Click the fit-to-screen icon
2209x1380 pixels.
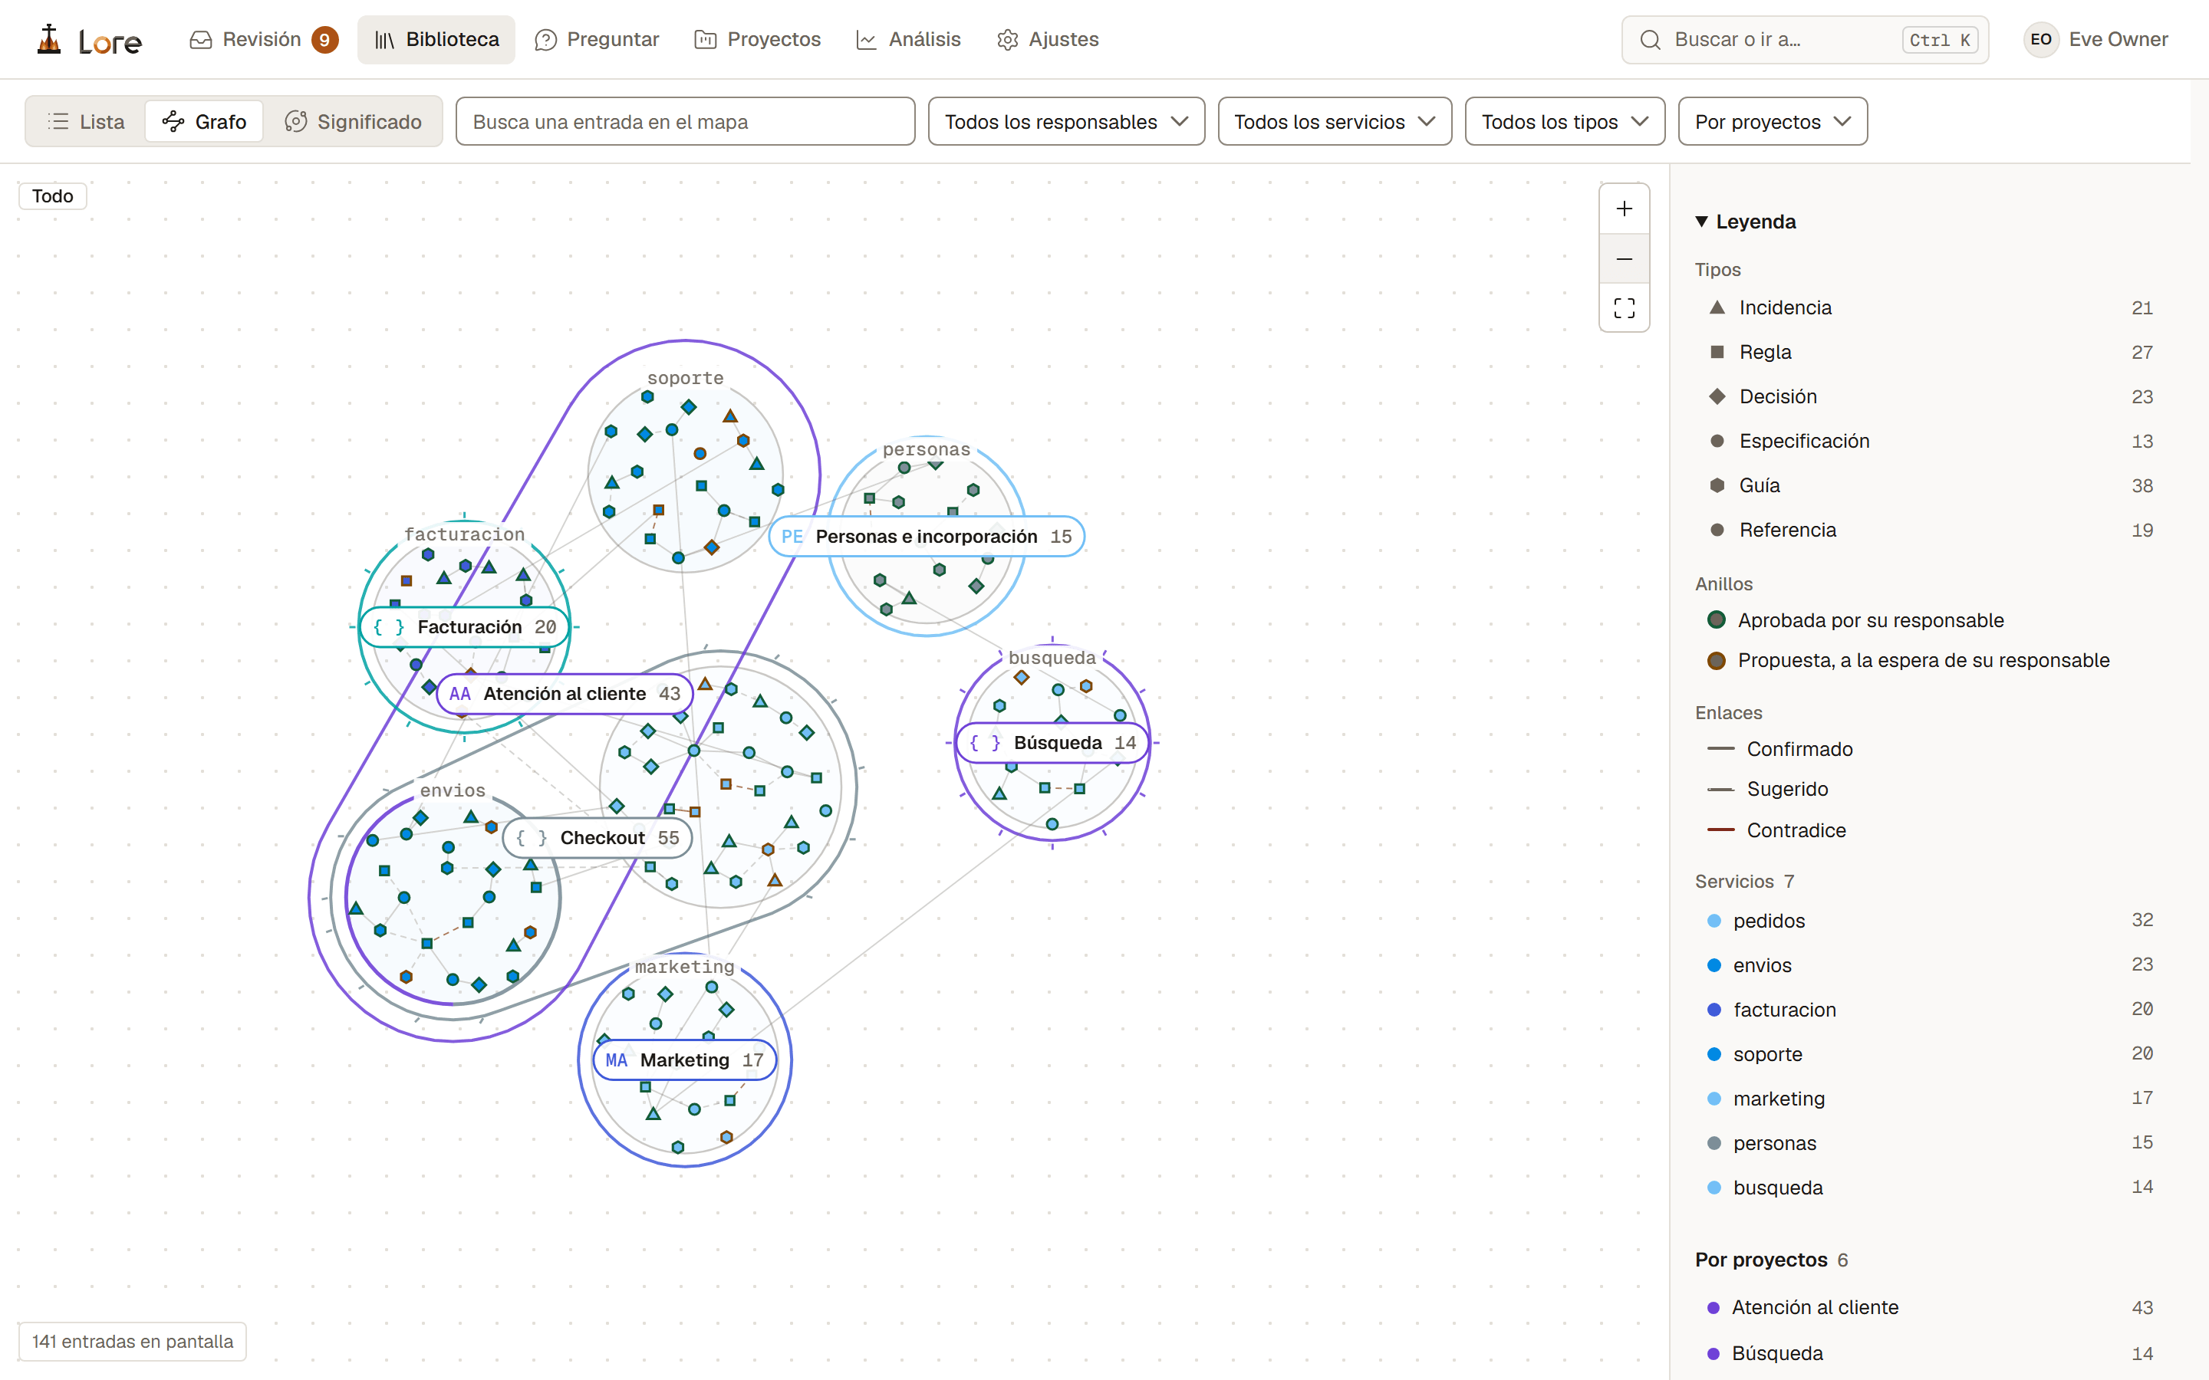click(1624, 308)
